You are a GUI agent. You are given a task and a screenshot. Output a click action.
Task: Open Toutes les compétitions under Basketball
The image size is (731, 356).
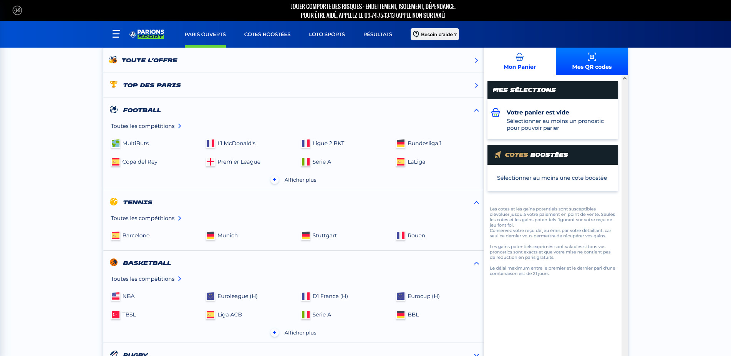[146, 279]
